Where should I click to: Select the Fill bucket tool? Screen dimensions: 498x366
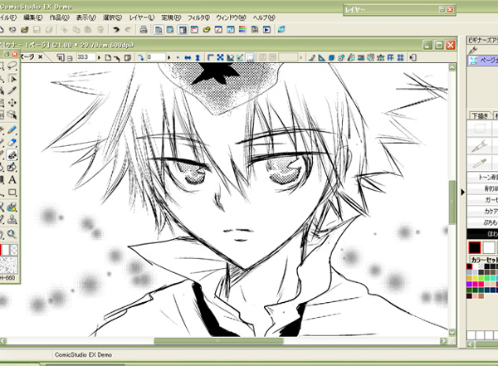point(12,167)
